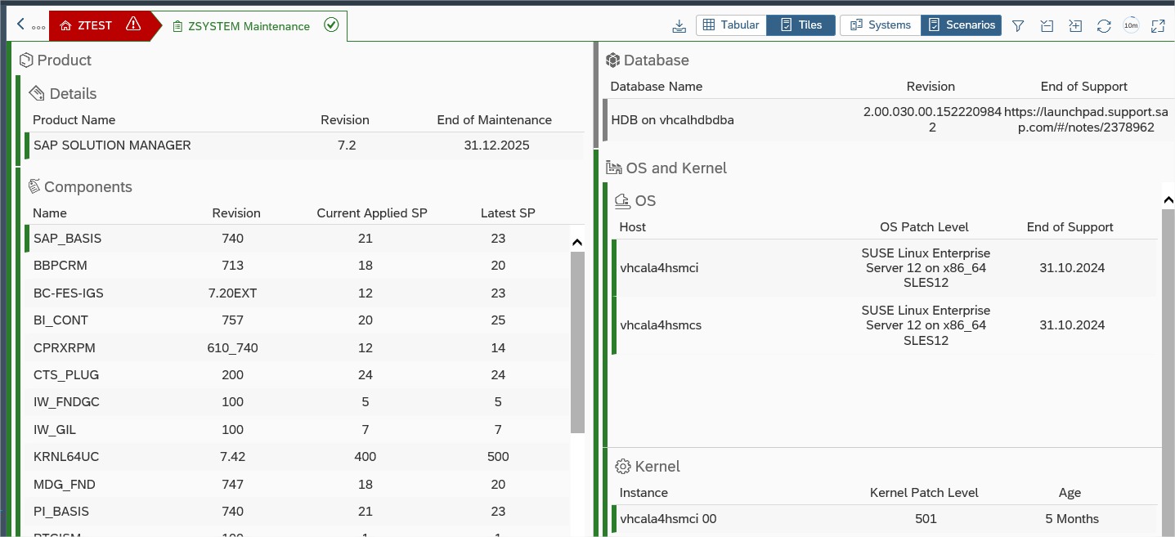
Task: Select the Tiles view toggle
Action: click(x=801, y=25)
